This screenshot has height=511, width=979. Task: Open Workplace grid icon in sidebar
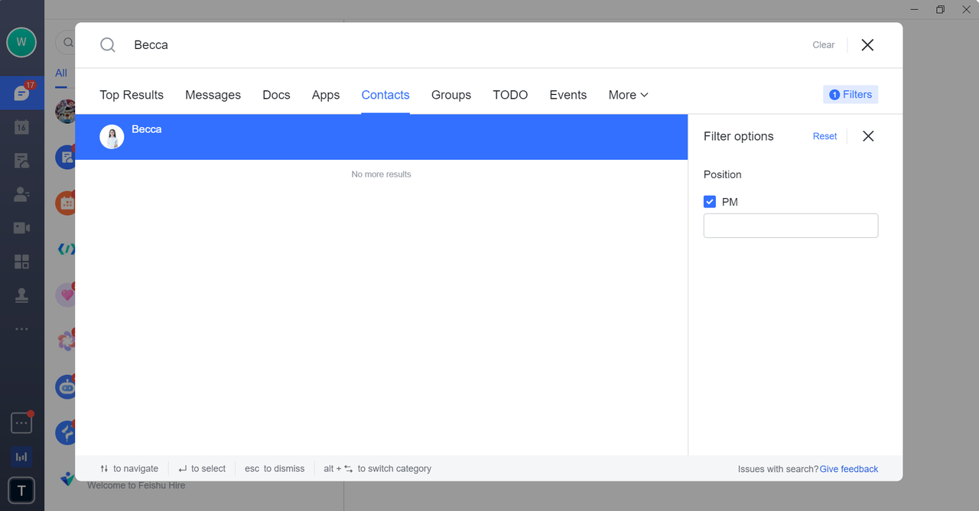tap(21, 262)
